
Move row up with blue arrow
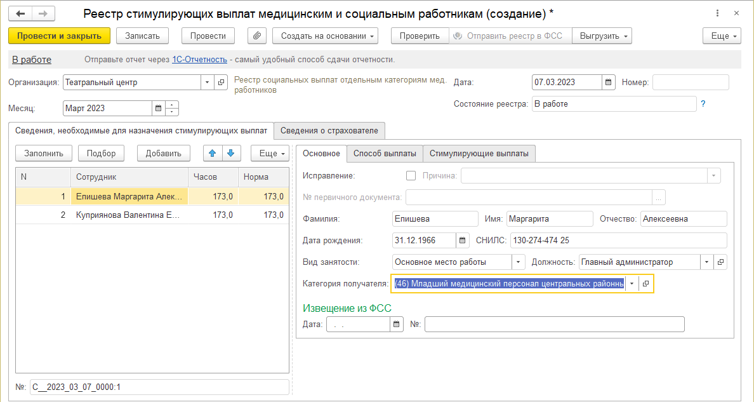click(213, 153)
